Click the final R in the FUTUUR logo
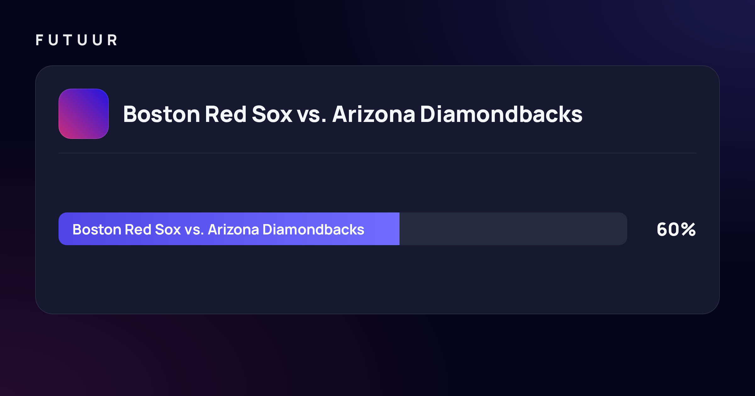Image resolution: width=755 pixels, height=396 pixels. click(112, 40)
